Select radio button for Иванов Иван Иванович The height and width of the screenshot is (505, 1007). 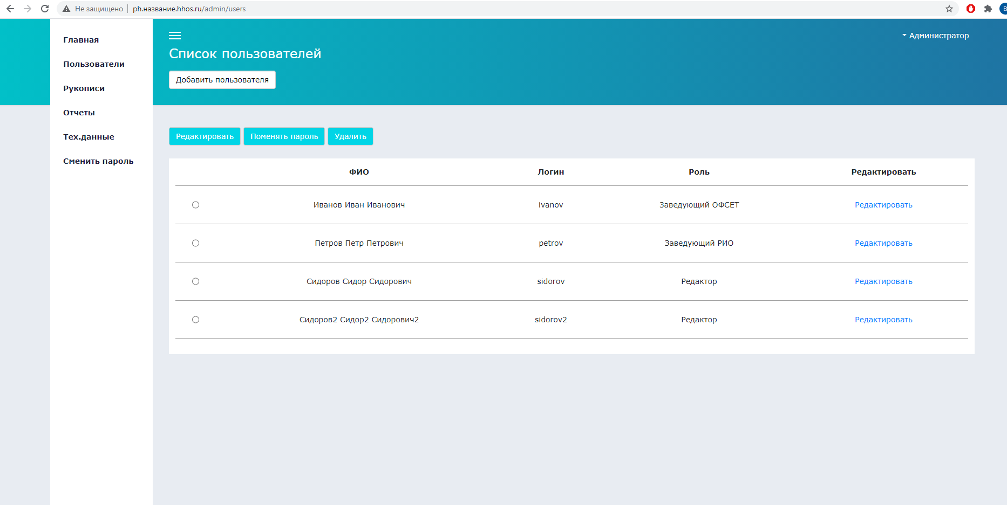195,205
